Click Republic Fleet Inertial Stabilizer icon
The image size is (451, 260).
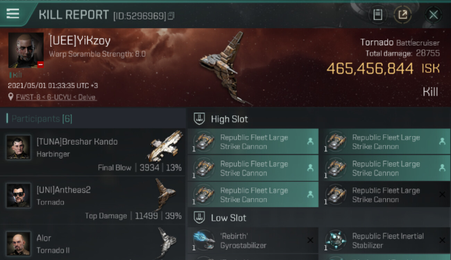click(x=335, y=240)
